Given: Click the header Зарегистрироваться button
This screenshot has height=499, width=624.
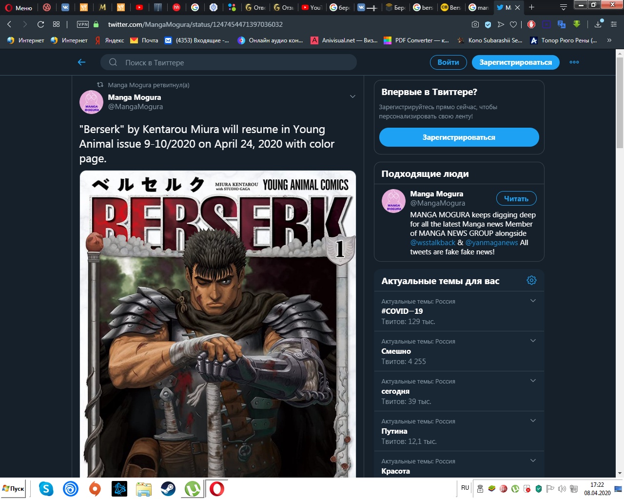Looking at the screenshot, I should click(515, 62).
